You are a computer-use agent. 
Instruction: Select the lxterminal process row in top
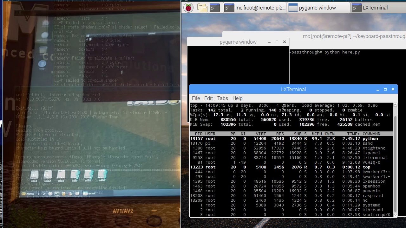(x=291, y=157)
